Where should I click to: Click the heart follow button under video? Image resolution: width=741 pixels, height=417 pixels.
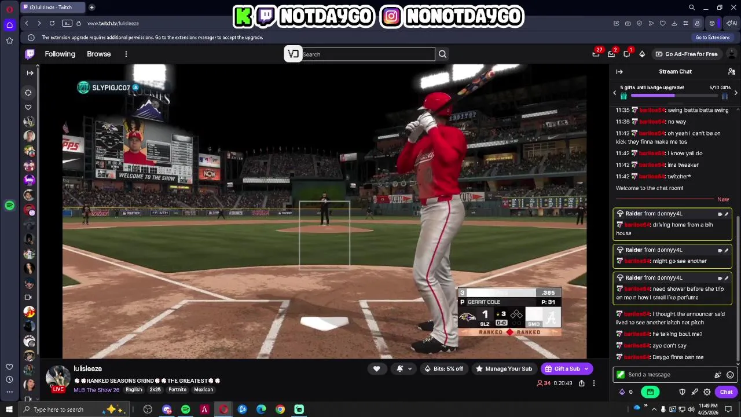376,369
